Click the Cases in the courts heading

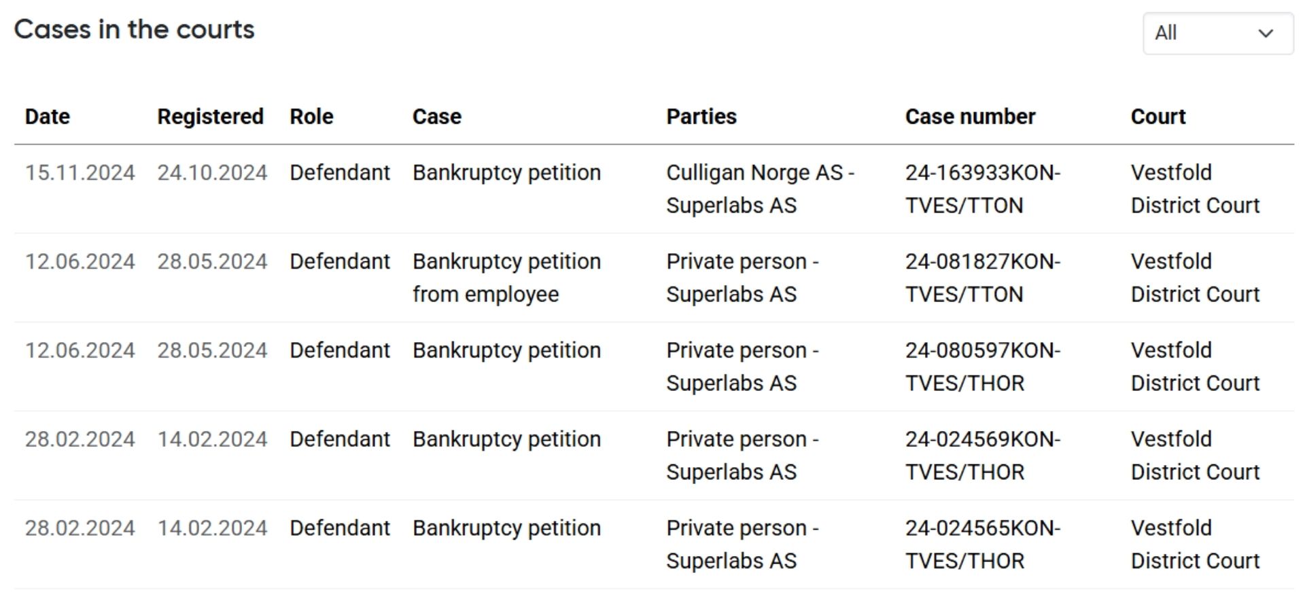134,30
